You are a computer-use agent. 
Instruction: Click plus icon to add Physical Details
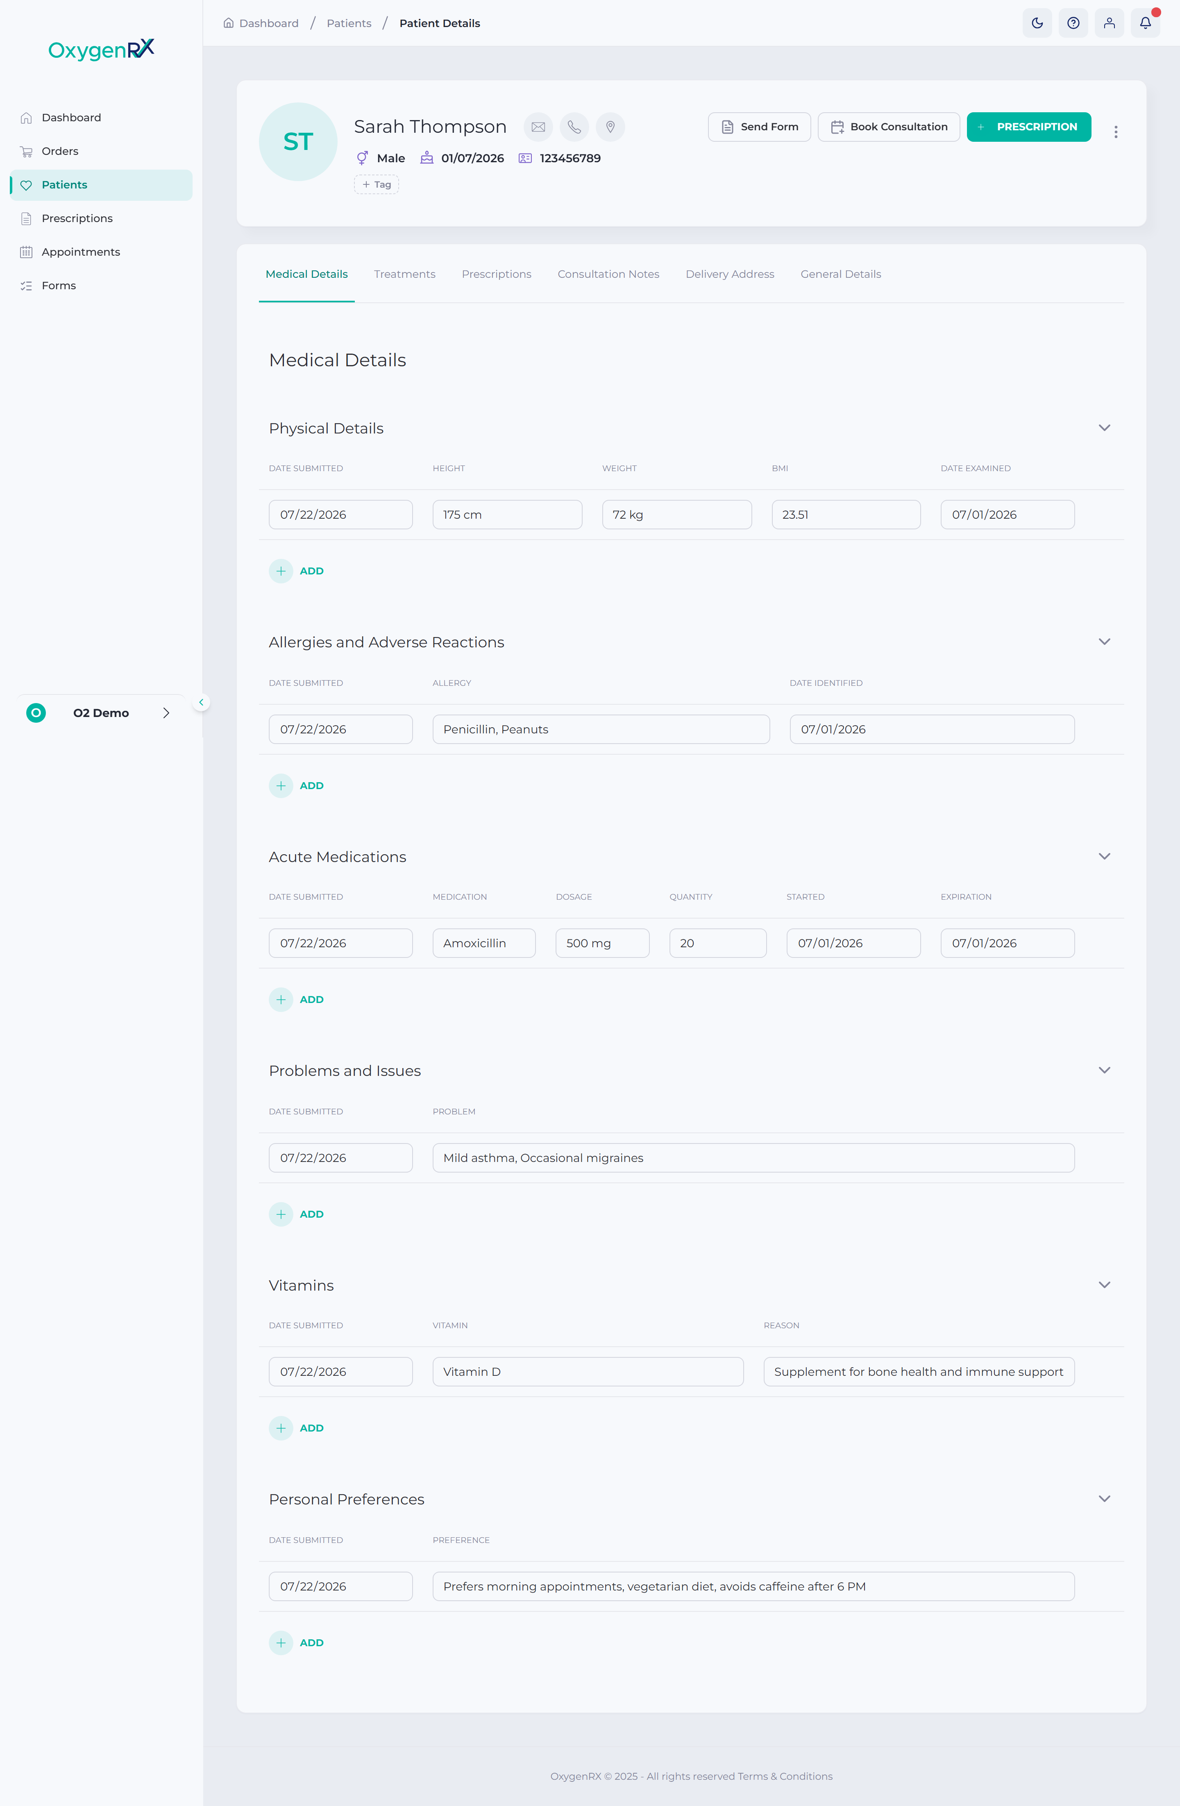(x=281, y=571)
